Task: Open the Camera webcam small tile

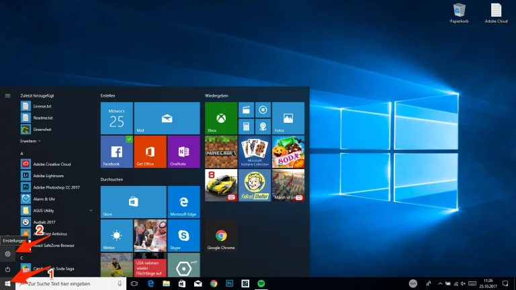Action: (263, 126)
